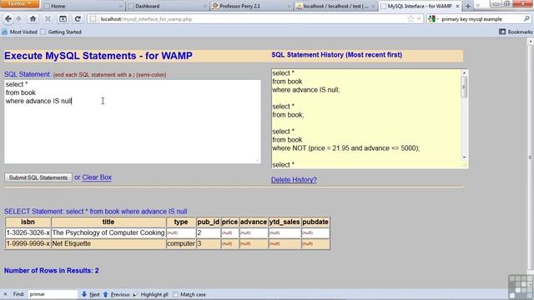Click the stop loading X icon
The width and height of the screenshot is (534, 300).
[48, 19]
